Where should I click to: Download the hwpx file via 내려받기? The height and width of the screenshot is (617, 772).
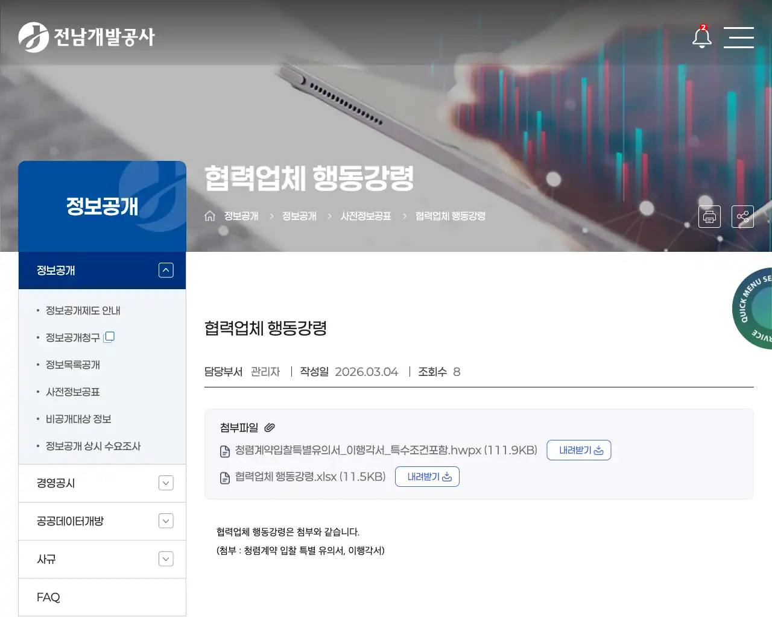(x=579, y=450)
